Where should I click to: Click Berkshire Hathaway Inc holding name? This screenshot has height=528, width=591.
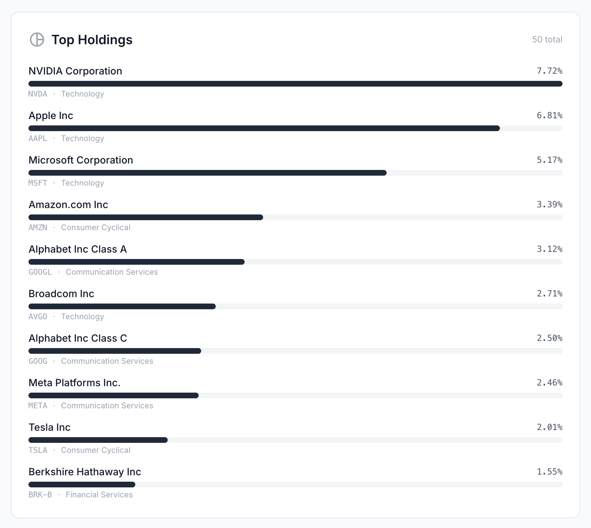pyautogui.click(x=85, y=472)
